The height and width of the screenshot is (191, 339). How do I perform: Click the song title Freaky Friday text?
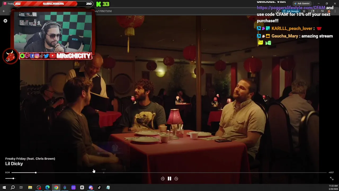pos(30,159)
